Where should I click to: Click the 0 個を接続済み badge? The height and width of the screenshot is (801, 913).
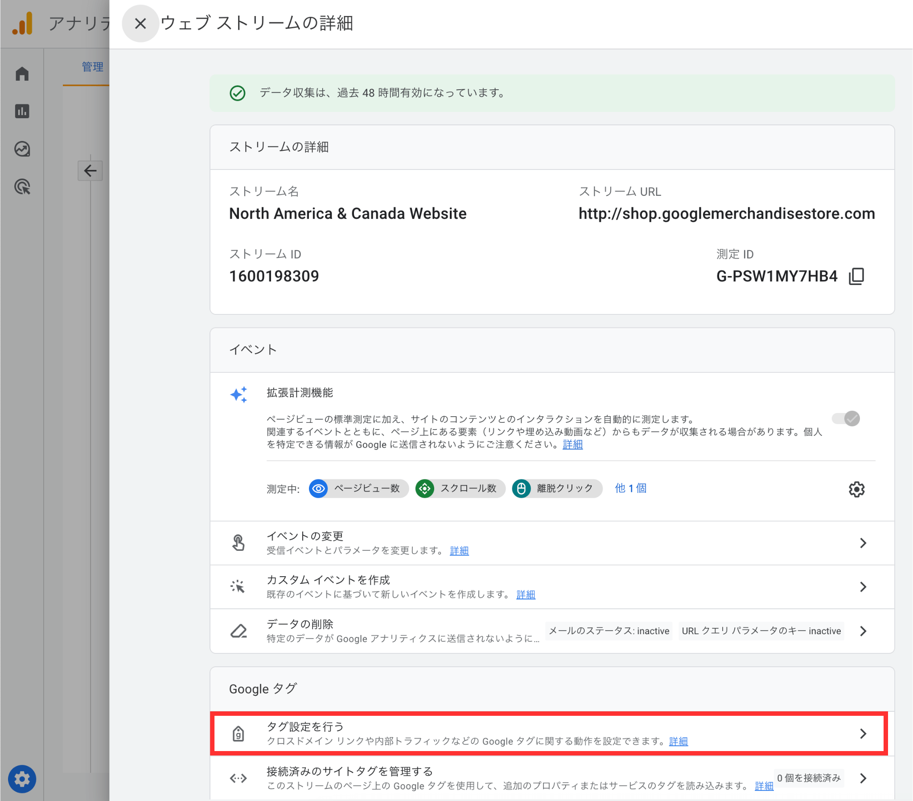pos(809,778)
